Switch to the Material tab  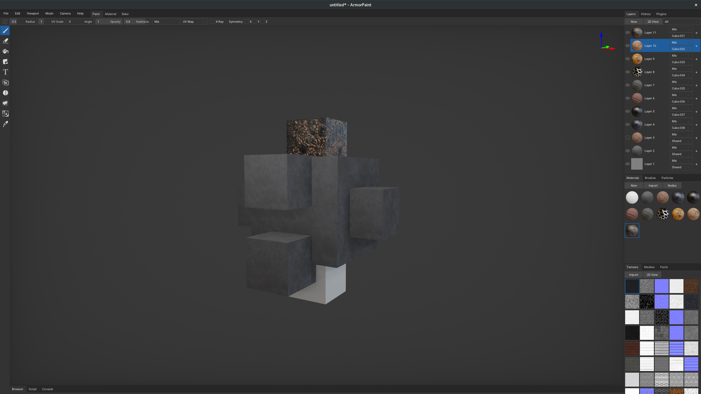click(111, 14)
